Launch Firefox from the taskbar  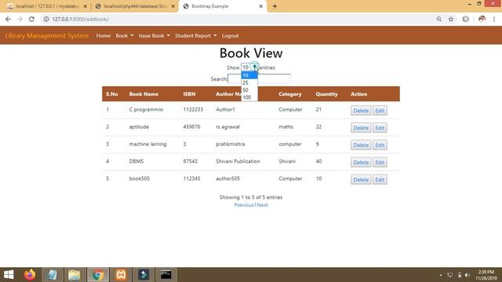tap(30, 275)
